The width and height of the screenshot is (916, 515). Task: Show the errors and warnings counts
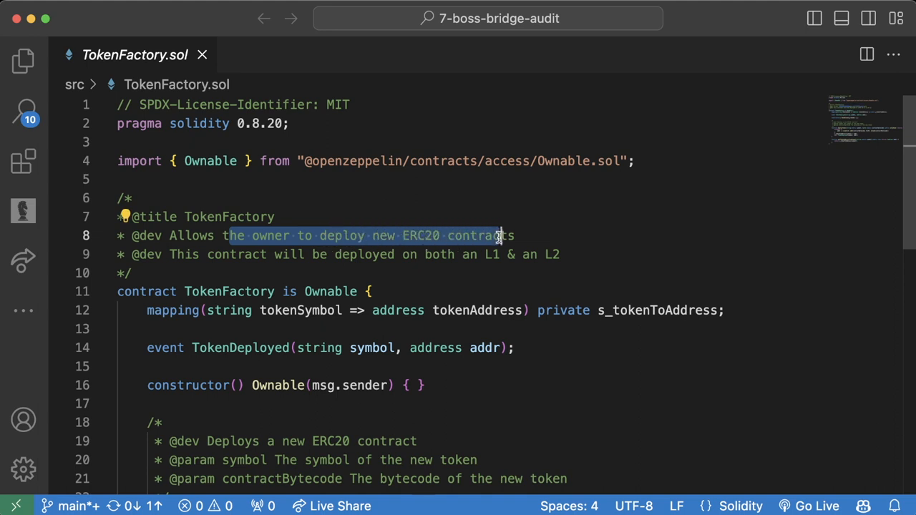205,506
